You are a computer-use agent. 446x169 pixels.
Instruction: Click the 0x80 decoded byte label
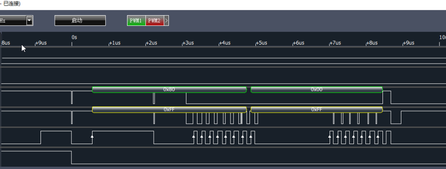coord(169,90)
